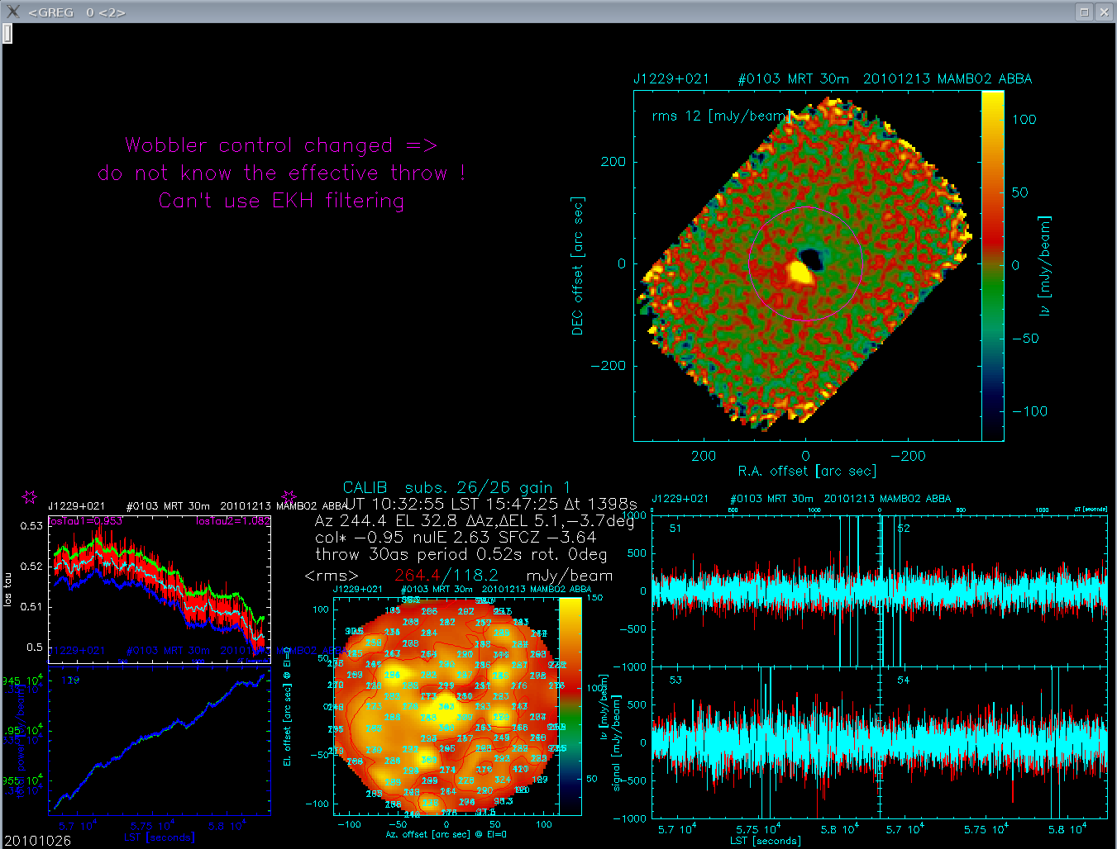Click the losTau1=0.953 label
Screen dimensions: 1117x849
pos(86,521)
